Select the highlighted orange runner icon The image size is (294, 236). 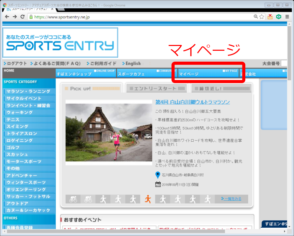148,199
